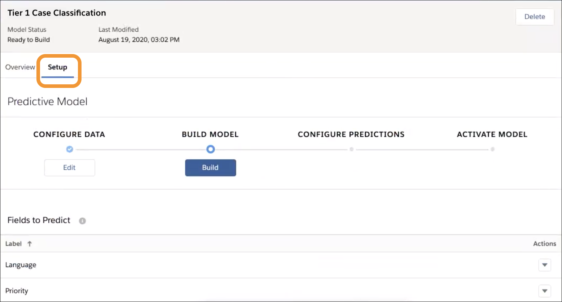This screenshot has height=302, width=562.
Task: Click the Activate Model step indicator
Action: pos(492,149)
